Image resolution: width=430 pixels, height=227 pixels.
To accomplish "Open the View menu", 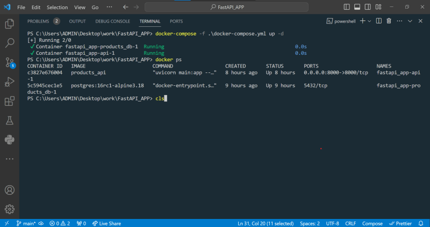I will coord(80,8).
